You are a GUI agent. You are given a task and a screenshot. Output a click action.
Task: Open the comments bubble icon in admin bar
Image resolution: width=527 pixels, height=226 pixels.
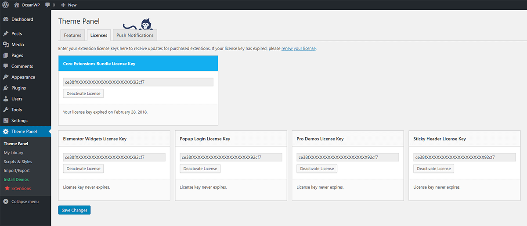pyautogui.click(x=47, y=5)
